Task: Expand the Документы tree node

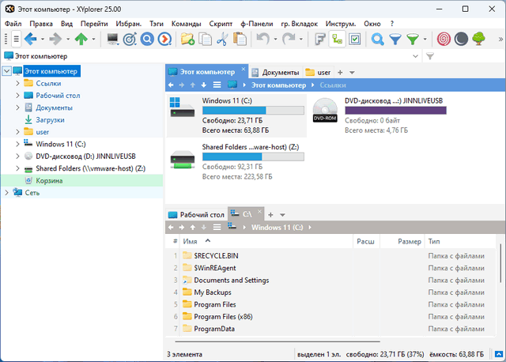Action: tap(17, 107)
